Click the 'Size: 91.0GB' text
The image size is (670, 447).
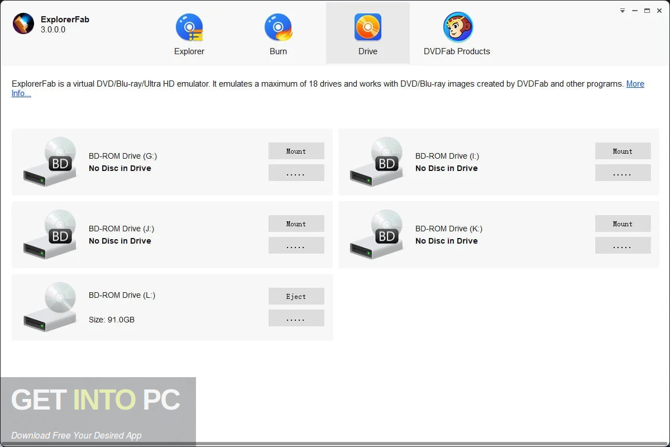point(112,320)
